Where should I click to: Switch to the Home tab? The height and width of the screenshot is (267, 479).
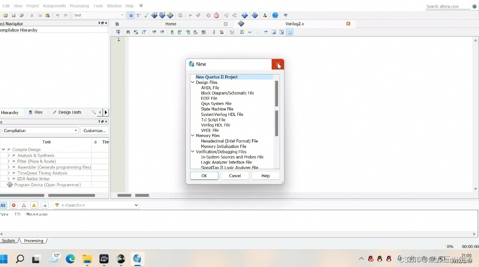pyautogui.click(x=171, y=24)
